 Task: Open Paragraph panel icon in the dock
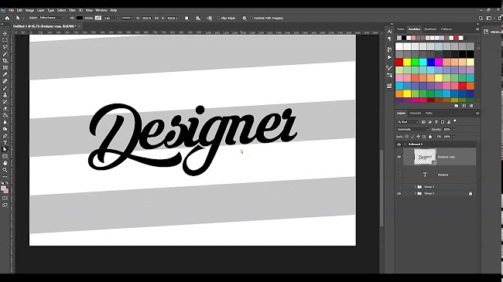(389, 39)
